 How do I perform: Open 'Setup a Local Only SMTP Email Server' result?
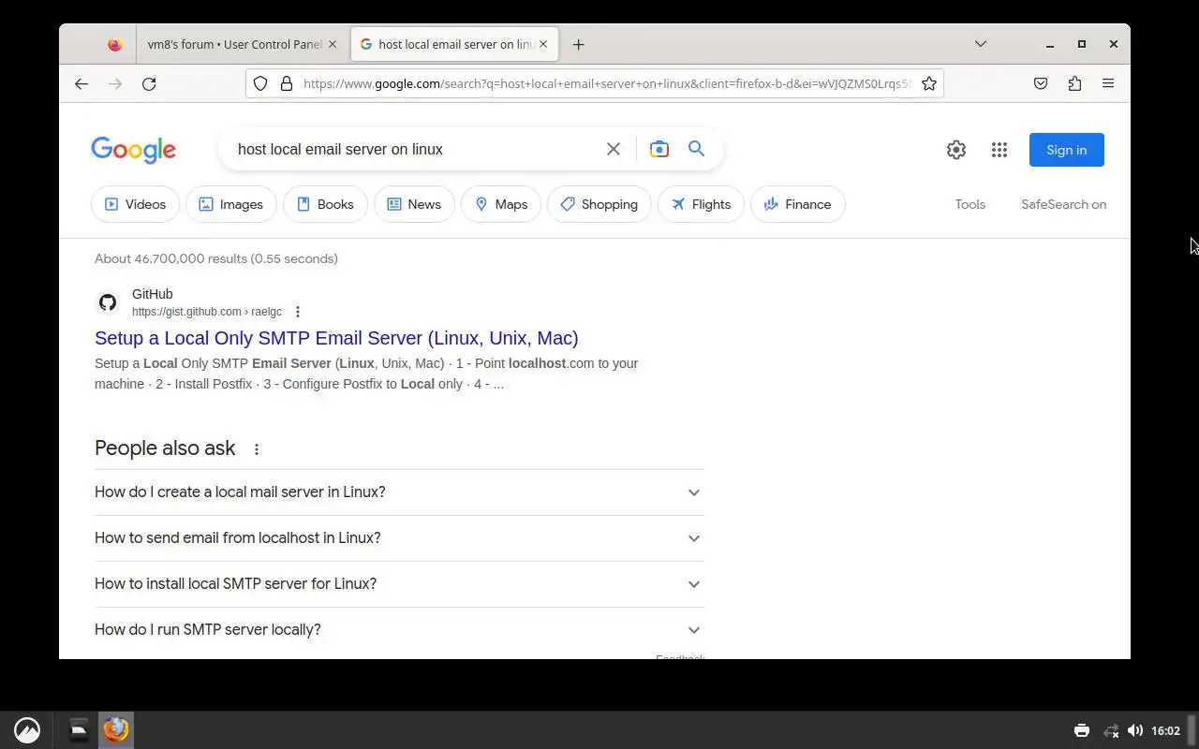click(336, 338)
